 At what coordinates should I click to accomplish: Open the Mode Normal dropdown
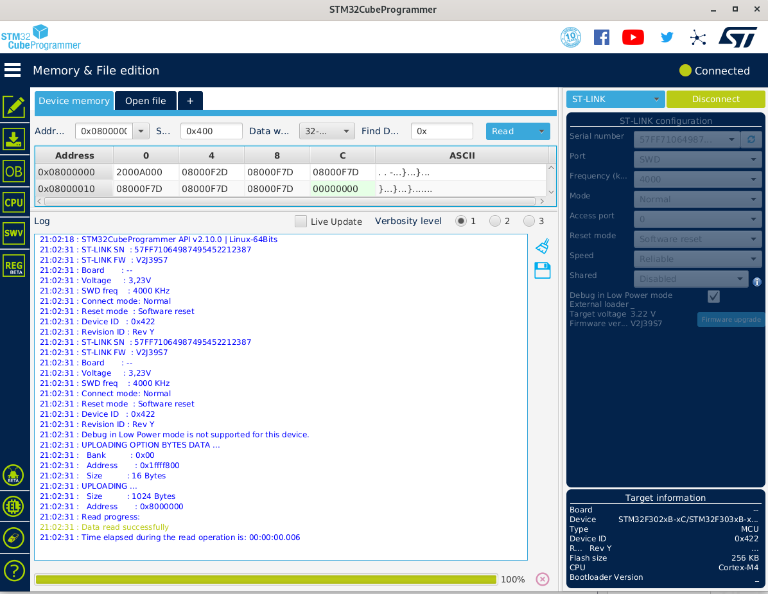697,199
